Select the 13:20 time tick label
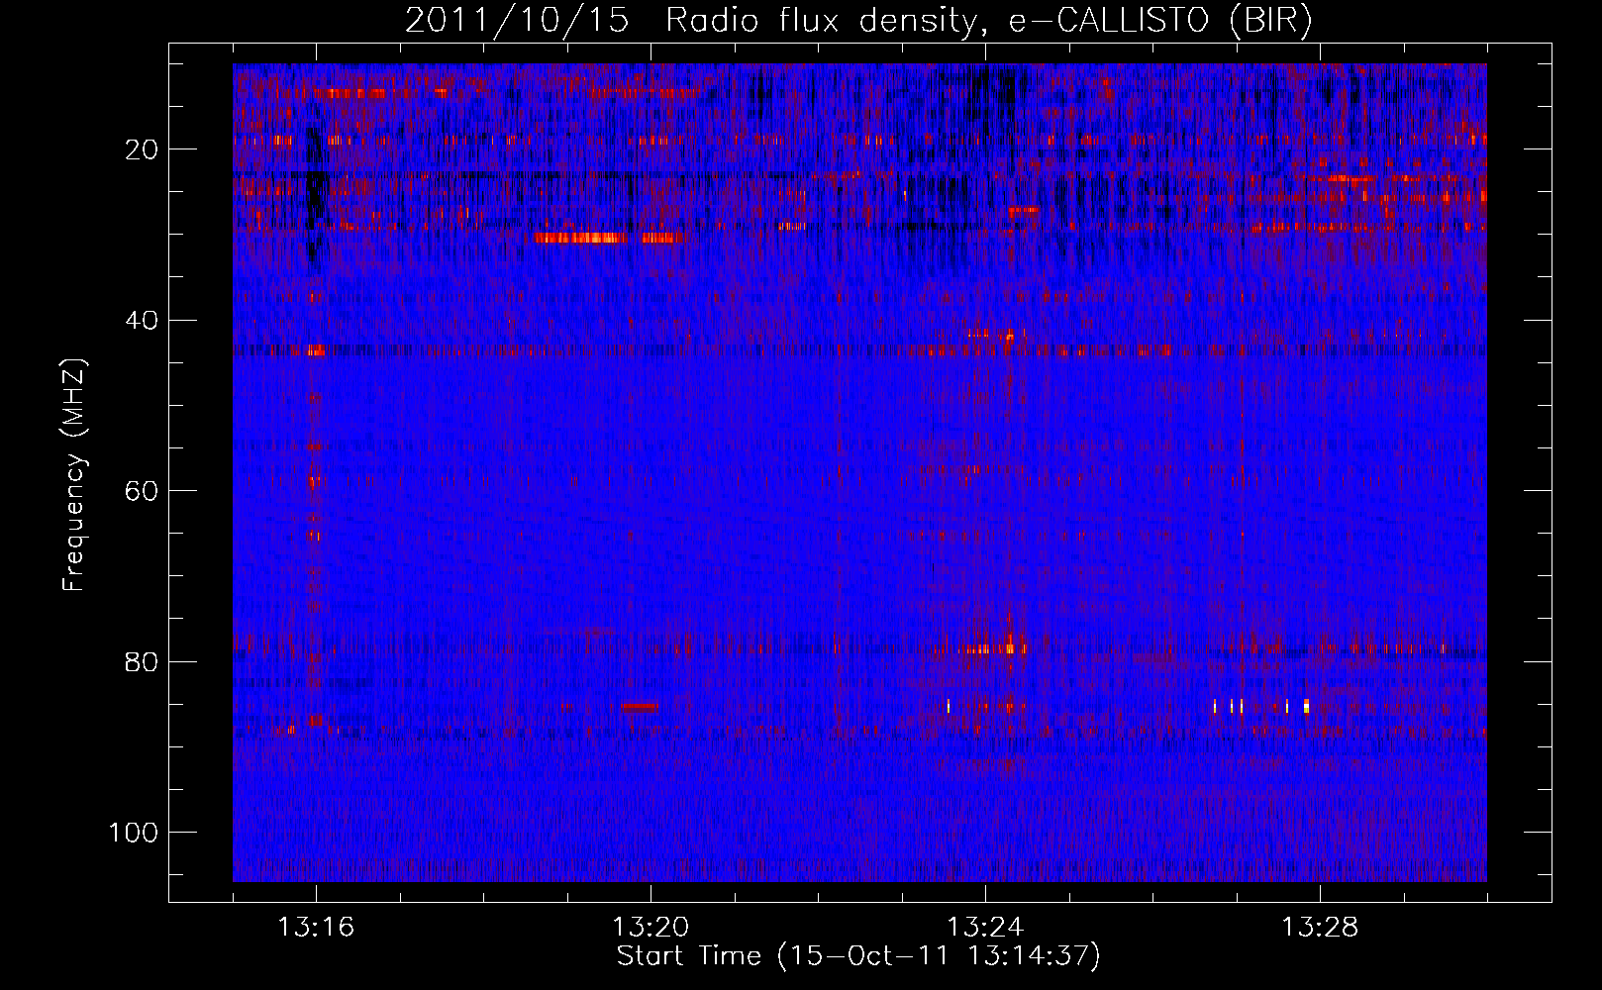The image size is (1602, 990). coord(651,928)
